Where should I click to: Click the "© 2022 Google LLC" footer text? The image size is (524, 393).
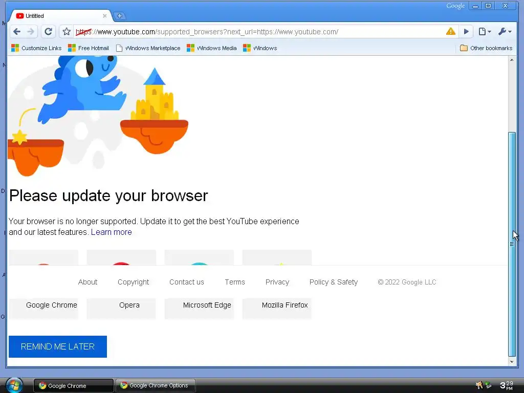[407, 282]
